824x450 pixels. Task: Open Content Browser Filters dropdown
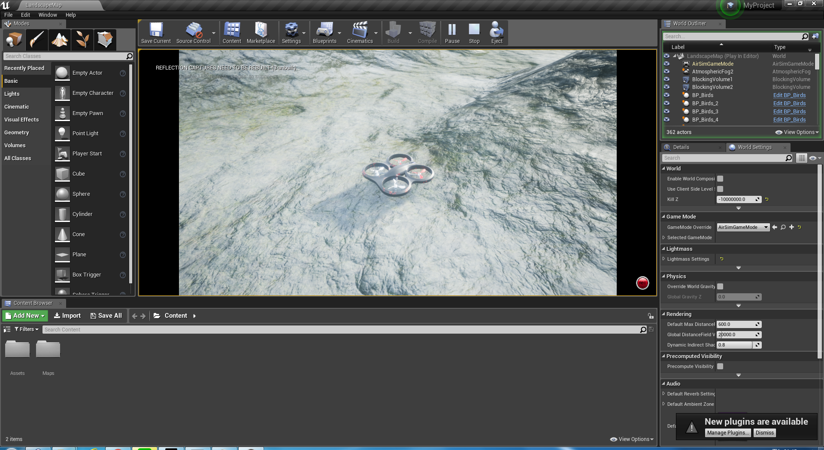tap(27, 329)
